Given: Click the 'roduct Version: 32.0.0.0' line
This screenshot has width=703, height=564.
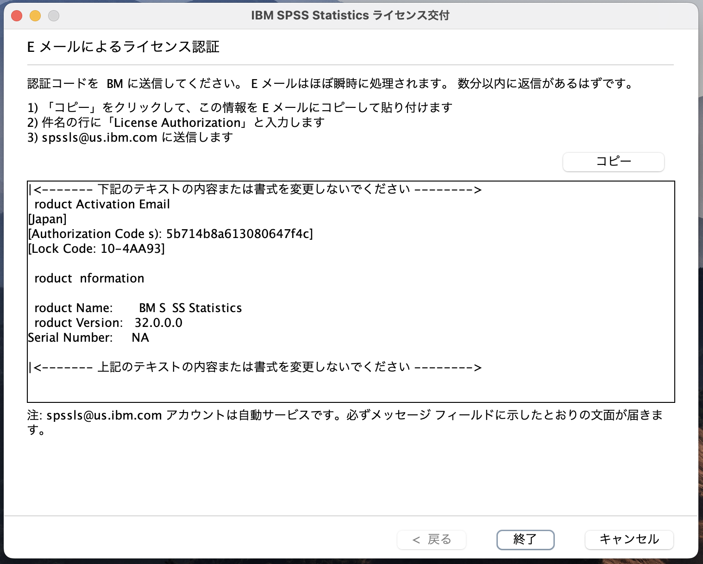Looking at the screenshot, I should [108, 323].
